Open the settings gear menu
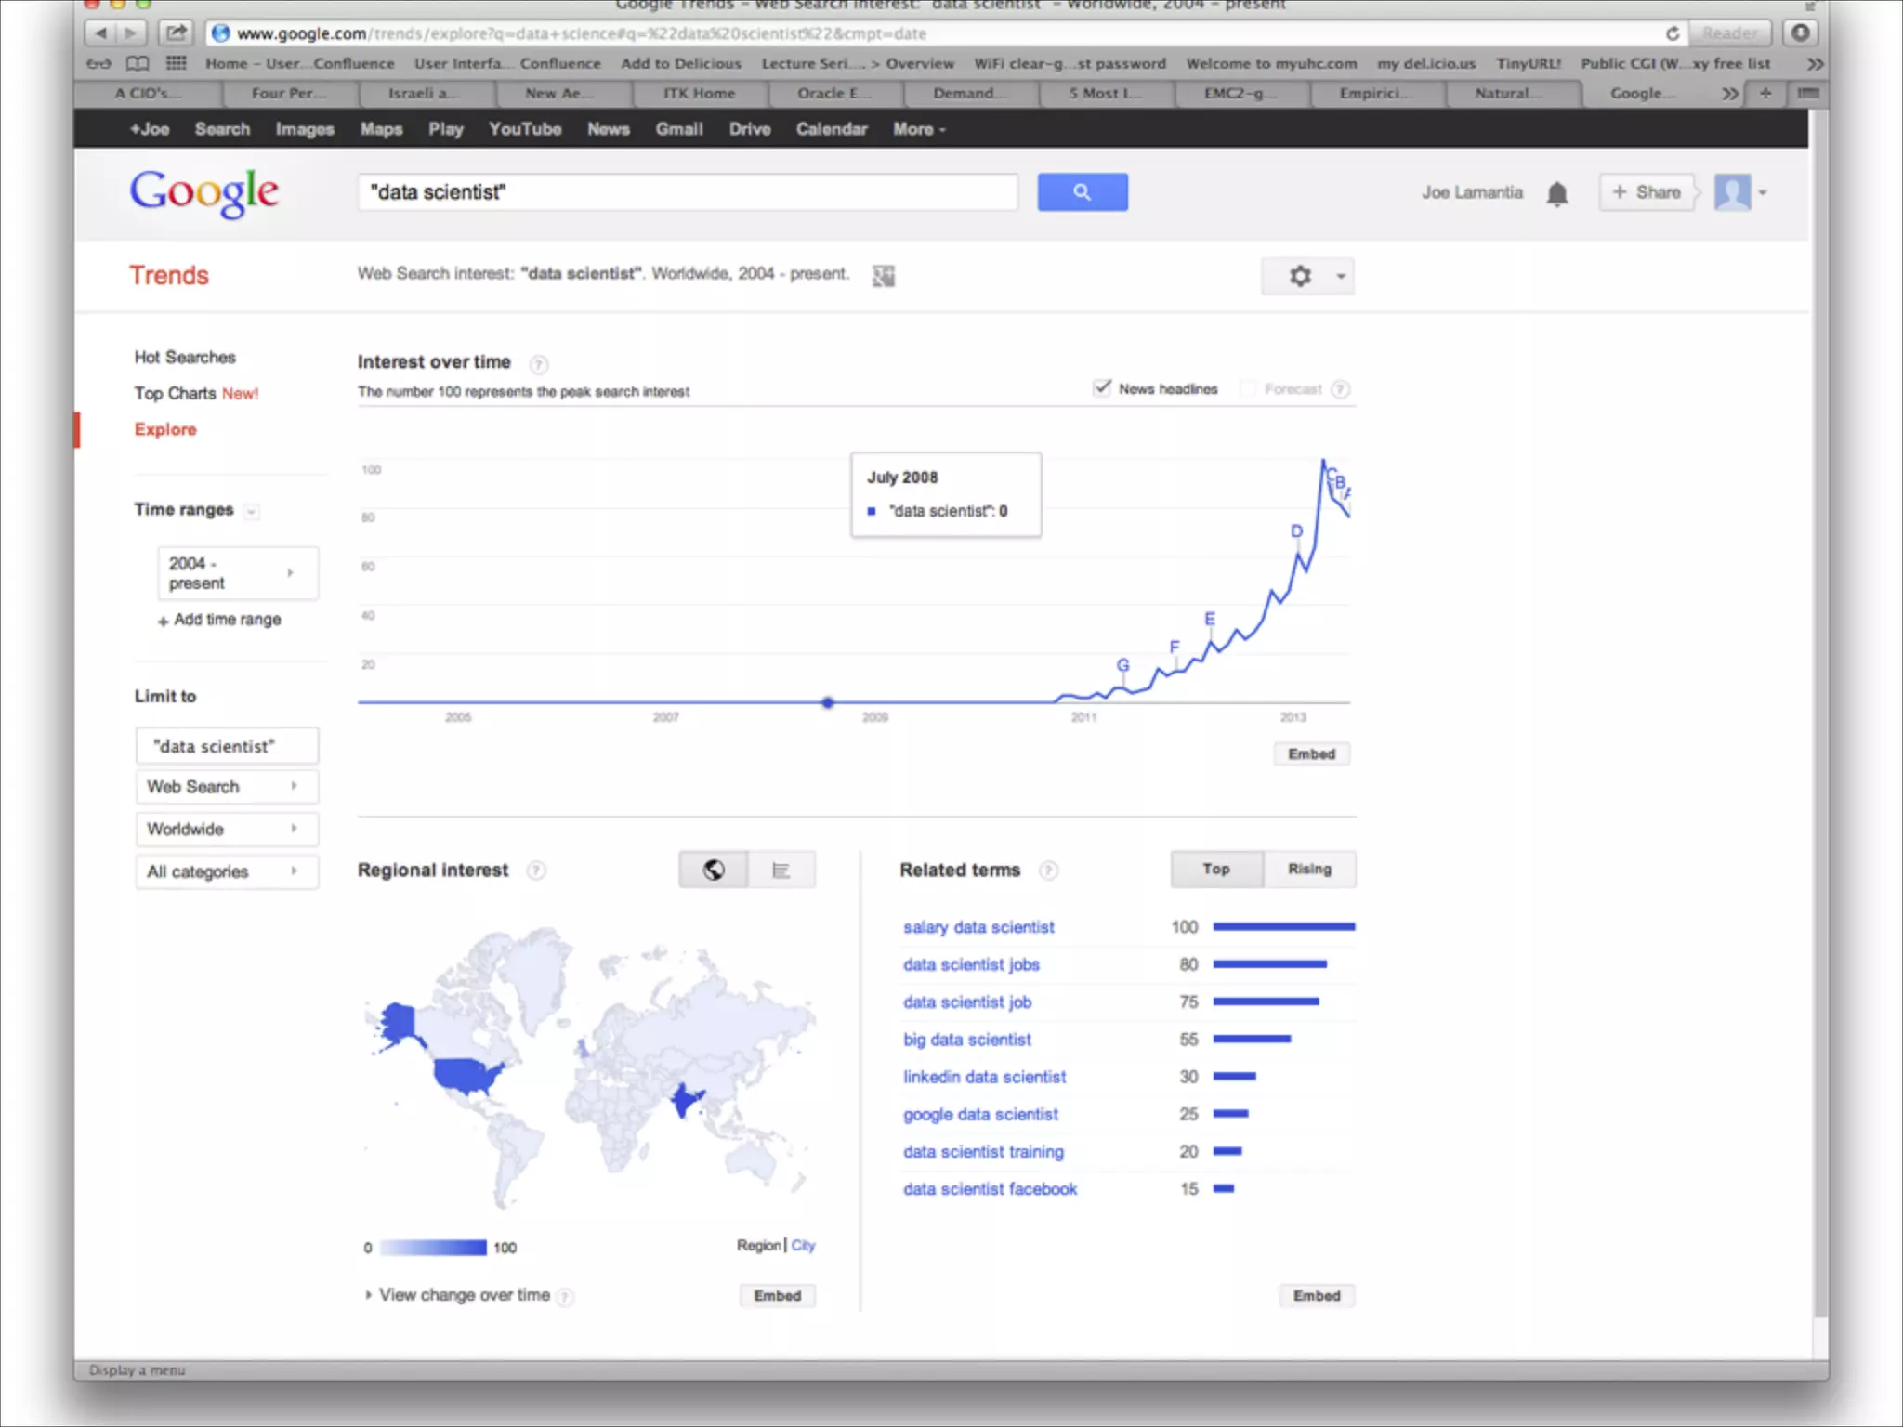Screen dimensions: 1903x1427 click(1300, 276)
